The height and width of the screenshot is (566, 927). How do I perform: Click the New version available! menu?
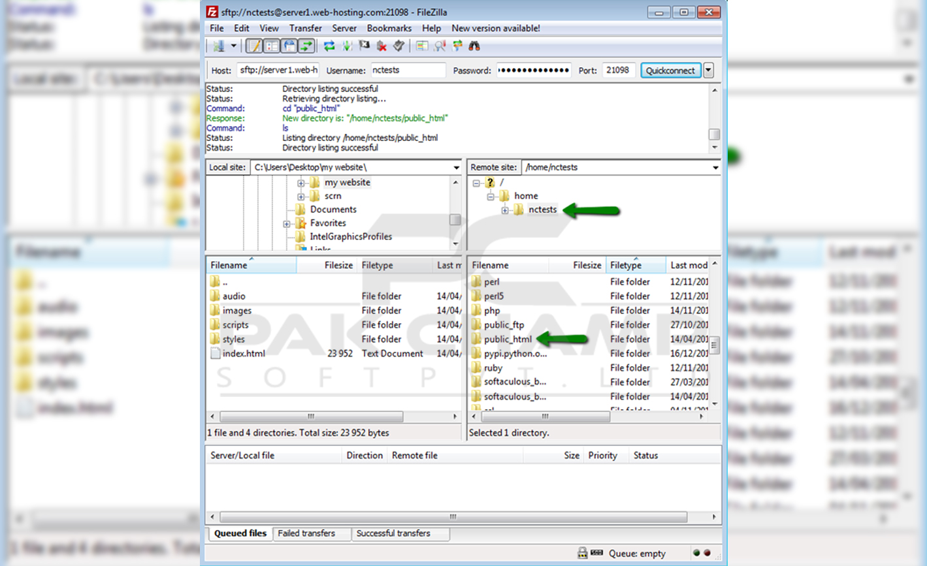tap(496, 28)
